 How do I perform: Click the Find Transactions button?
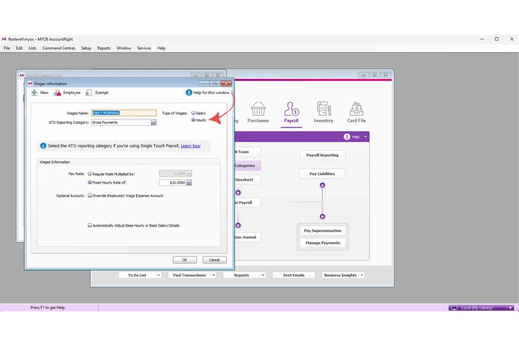click(189, 275)
